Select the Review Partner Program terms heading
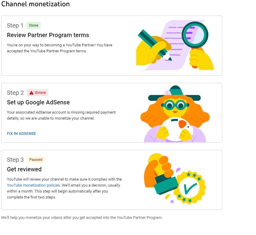The height and width of the screenshot is (235, 256). (x=48, y=35)
